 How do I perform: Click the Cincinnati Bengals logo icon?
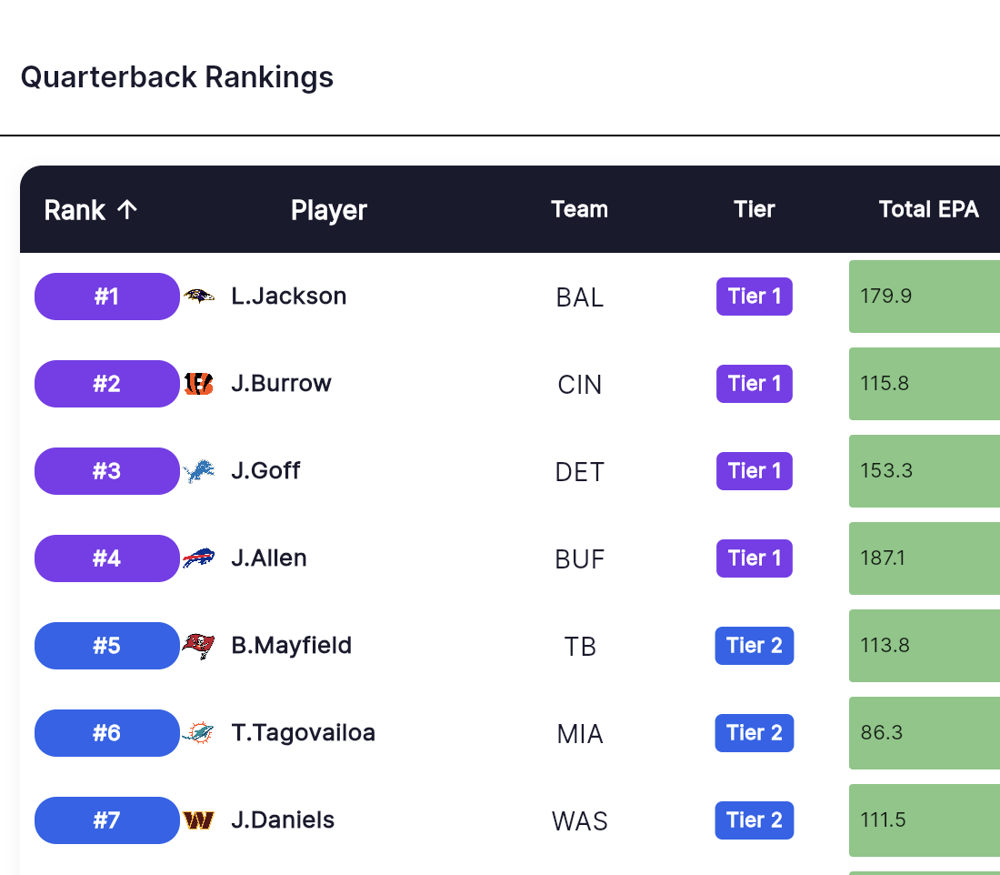[x=198, y=384]
